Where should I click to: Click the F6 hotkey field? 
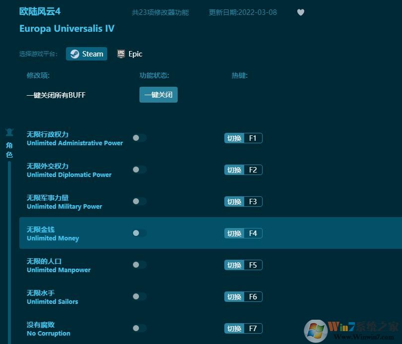(x=253, y=297)
